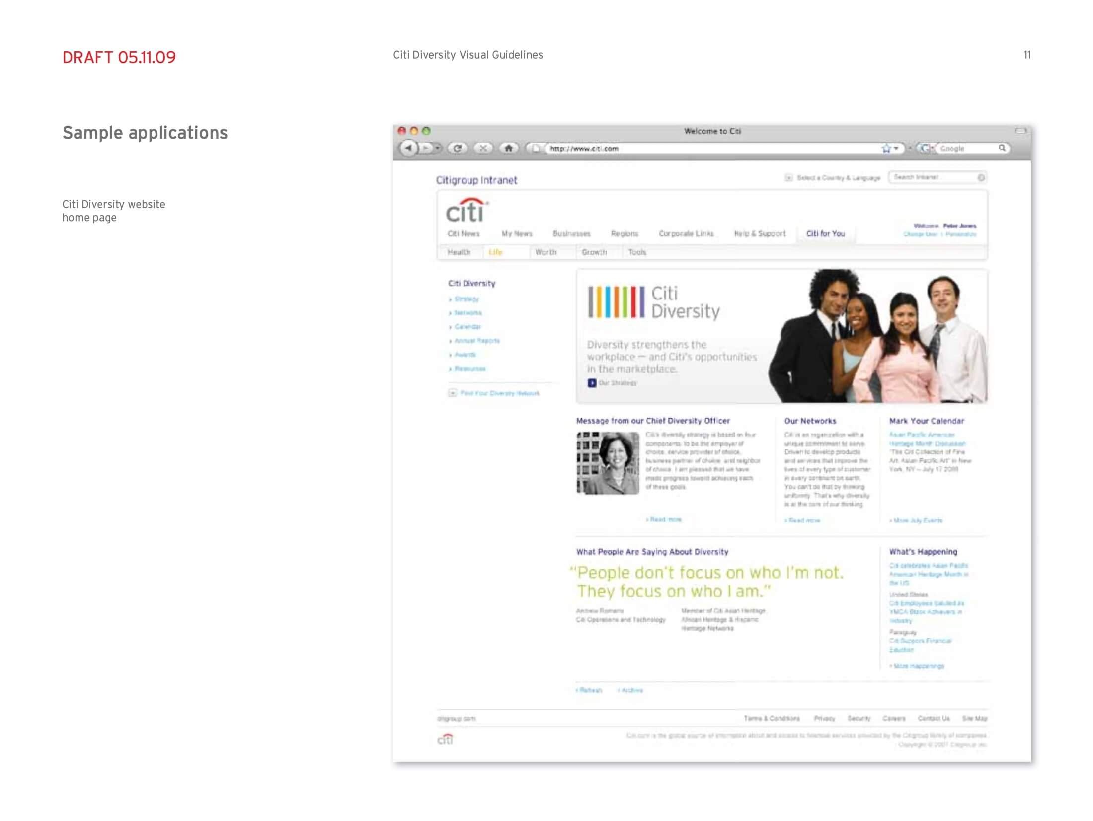Open the Contact Us footer link
The width and height of the screenshot is (1093, 821).
[934, 718]
